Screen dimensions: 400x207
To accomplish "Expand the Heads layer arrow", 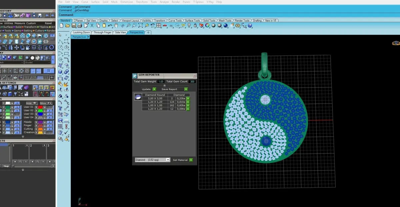I will click(x=36, y=122).
